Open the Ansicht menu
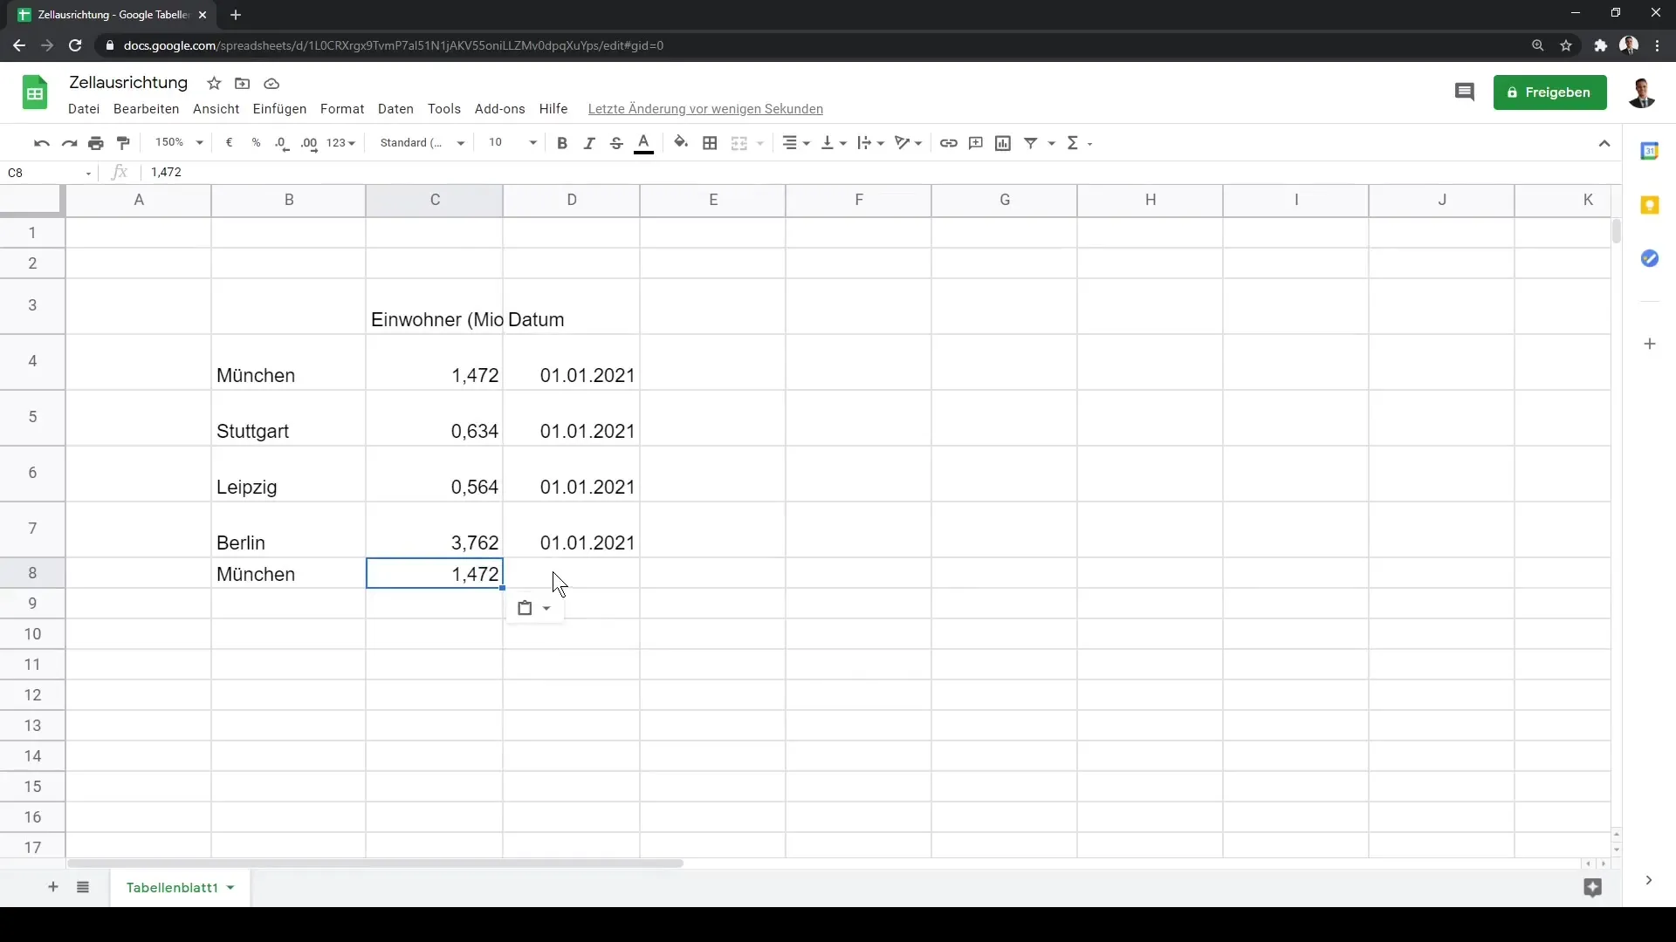The height and width of the screenshot is (942, 1676). tap(216, 109)
